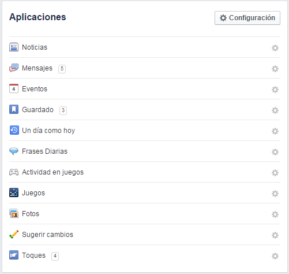This screenshot has width=289, height=274.
Task: Open Un día como hoy
Action: coord(48,131)
